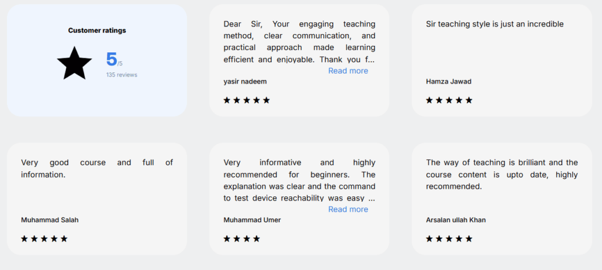Viewport: 602px width, 270px height.
Task: Click reviewer name Hamza Jawad
Action: (449, 81)
